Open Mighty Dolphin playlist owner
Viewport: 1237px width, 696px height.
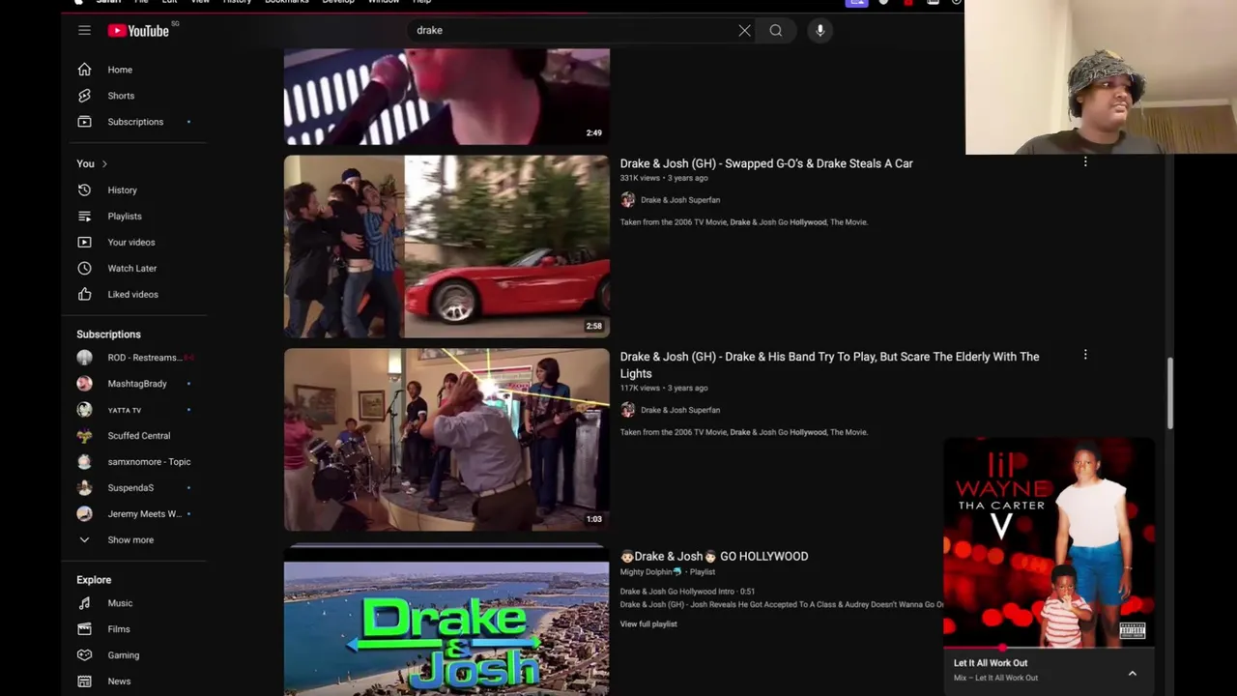point(649,572)
